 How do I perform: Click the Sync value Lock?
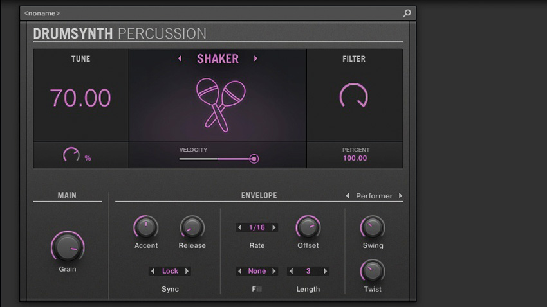tap(170, 271)
